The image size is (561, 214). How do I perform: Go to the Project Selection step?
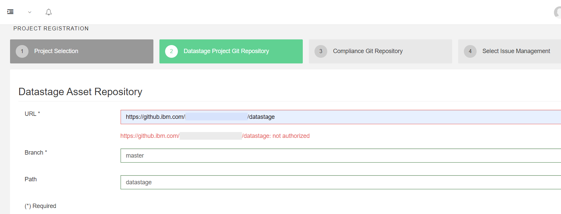(56, 51)
